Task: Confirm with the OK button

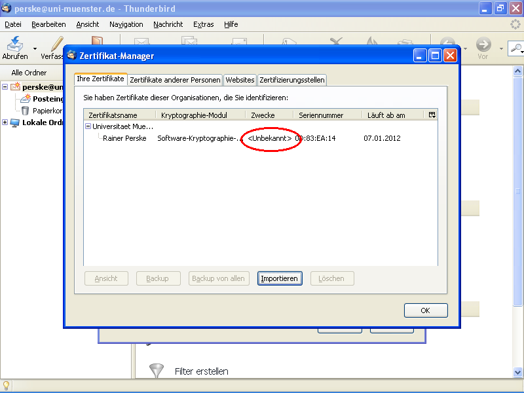Action: [x=426, y=310]
